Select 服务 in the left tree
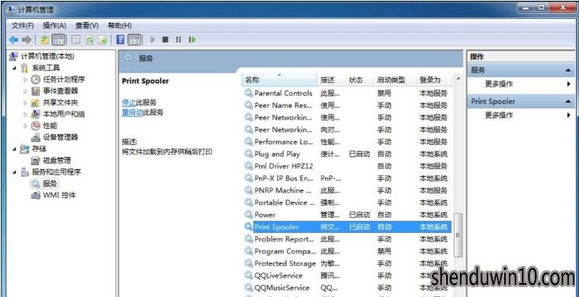 (50, 184)
